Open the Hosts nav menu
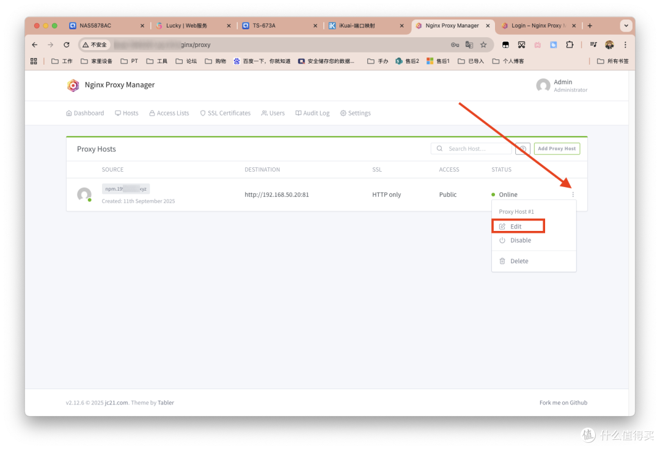The width and height of the screenshot is (660, 449). click(127, 113)
